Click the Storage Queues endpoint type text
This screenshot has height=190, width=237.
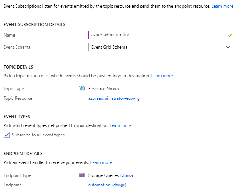[103, 175]
